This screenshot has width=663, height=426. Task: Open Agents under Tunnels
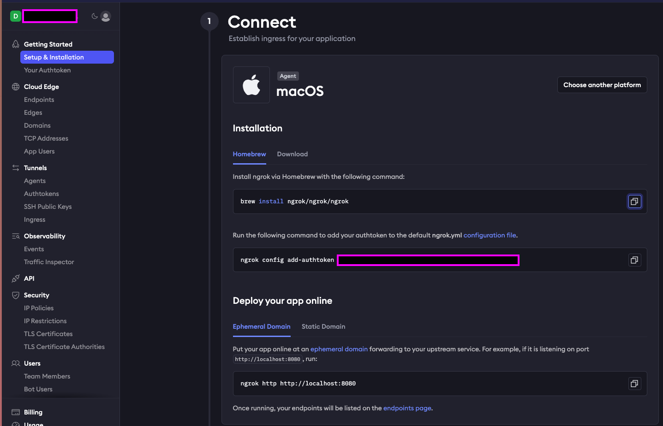point(35,181)
